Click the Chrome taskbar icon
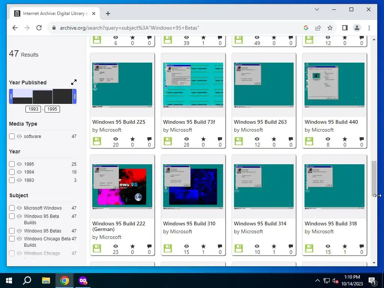 pyautogui.click(x=64, y=280)
